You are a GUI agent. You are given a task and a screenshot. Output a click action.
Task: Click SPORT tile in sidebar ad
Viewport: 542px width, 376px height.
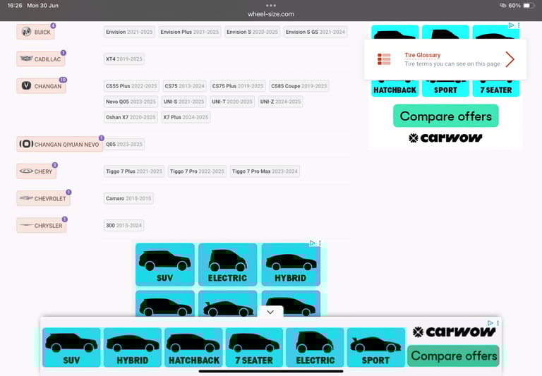click(445, 88)
